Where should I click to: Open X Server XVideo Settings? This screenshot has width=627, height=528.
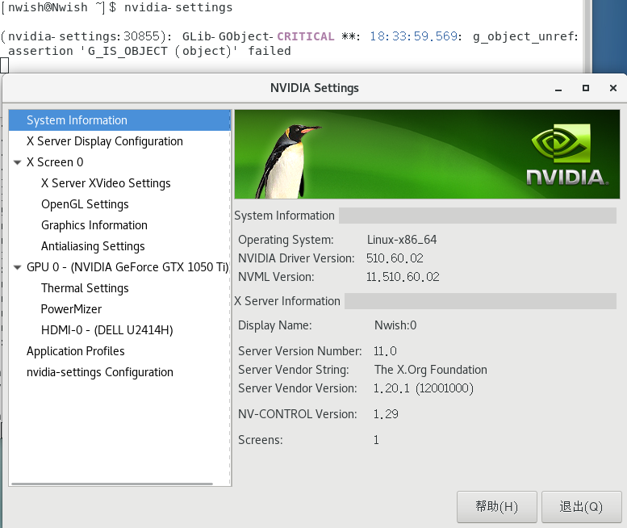[106, 183]
